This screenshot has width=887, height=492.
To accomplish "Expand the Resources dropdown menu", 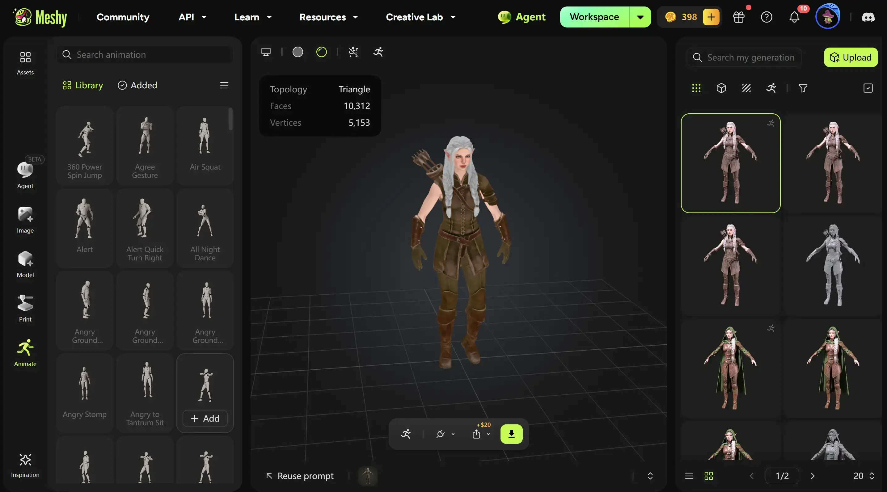I will [355, 17].
